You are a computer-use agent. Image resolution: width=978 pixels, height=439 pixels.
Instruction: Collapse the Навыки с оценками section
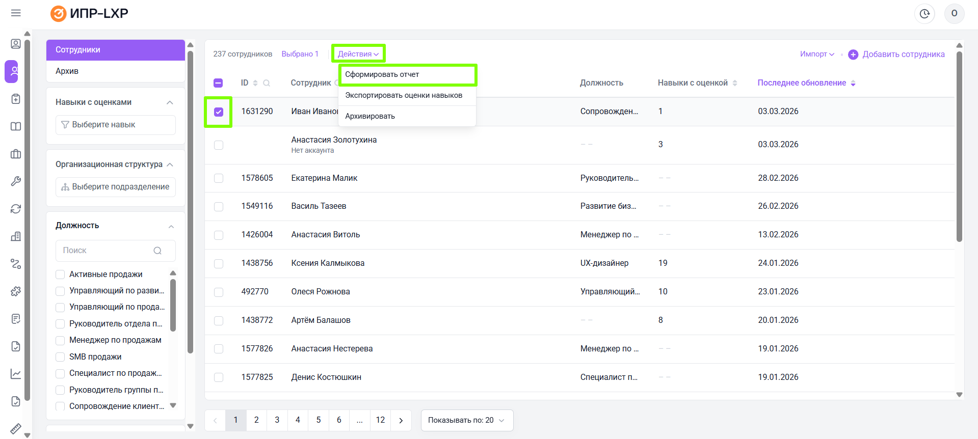pyautogui.click(x=170, y=102)
